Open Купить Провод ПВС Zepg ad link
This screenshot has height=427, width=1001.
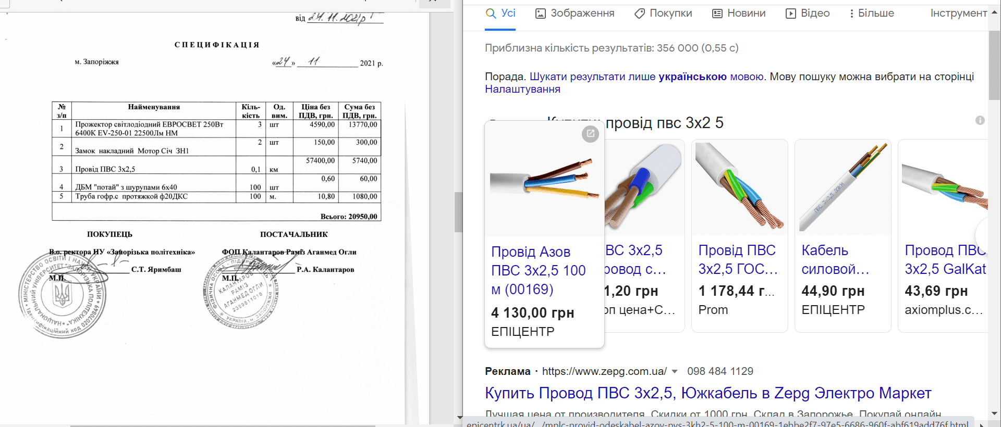pos(708,393)
